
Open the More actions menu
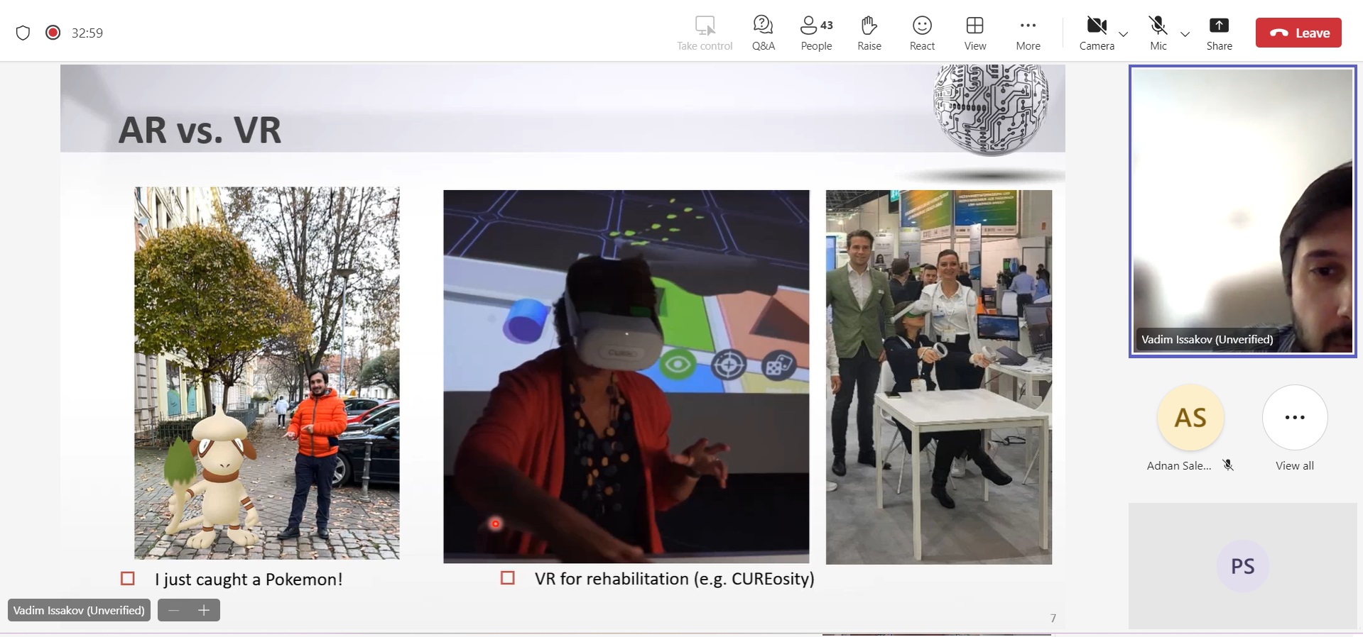(1028, 33)
